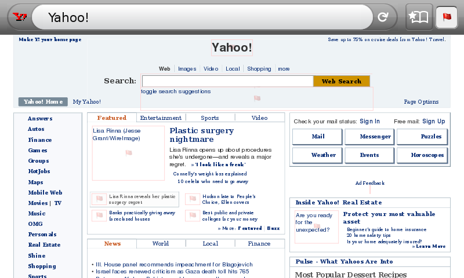Open Best public and private colleges story
Screen dimensions: 464x278
point(230,215)
